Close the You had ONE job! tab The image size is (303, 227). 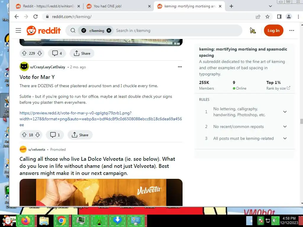point(149,6)
